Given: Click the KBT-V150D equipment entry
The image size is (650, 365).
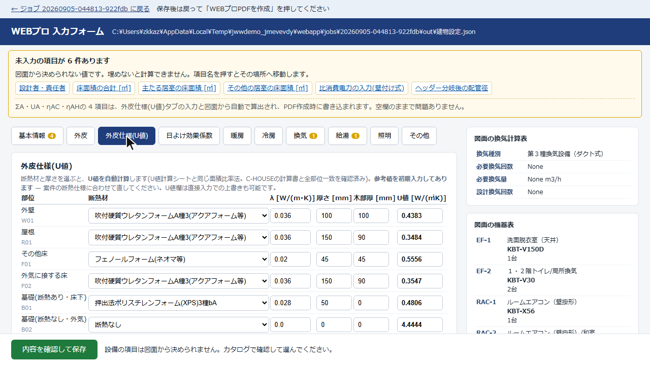Looking at the screenshot, I should tap(526, 249).
